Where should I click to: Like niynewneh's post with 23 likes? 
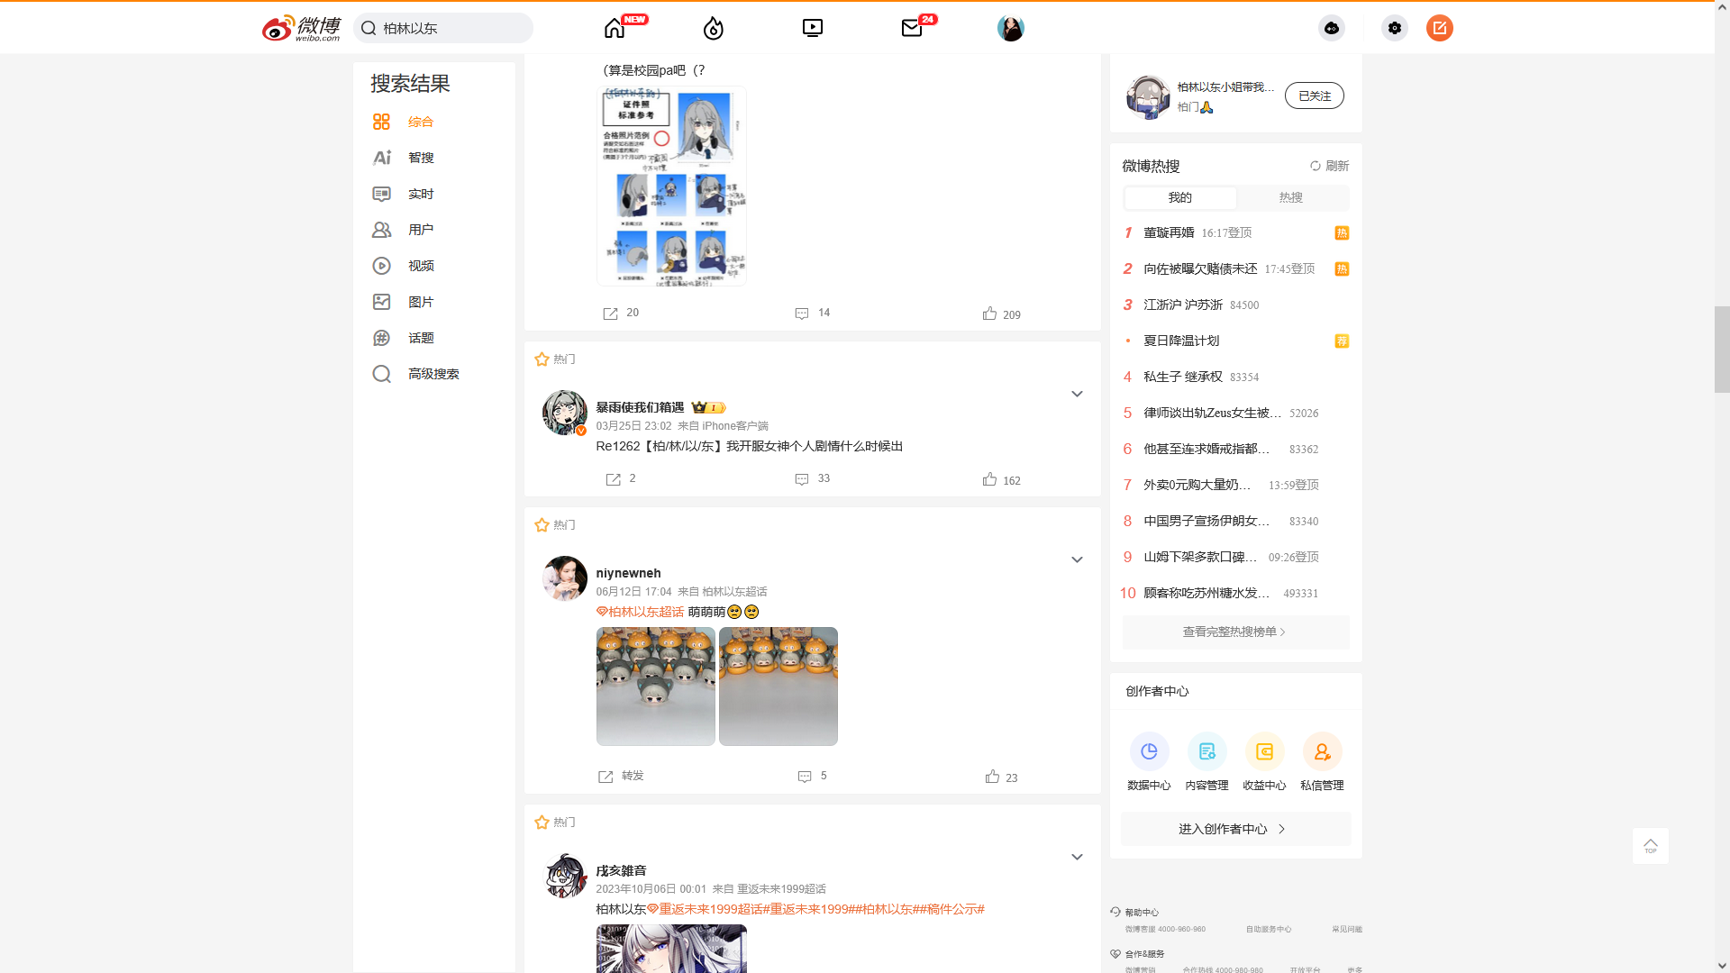point(1002,777)
